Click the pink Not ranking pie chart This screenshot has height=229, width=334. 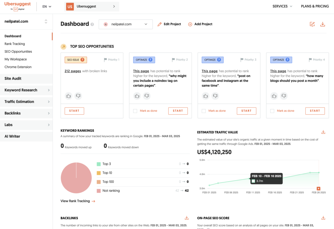[76, 178]
